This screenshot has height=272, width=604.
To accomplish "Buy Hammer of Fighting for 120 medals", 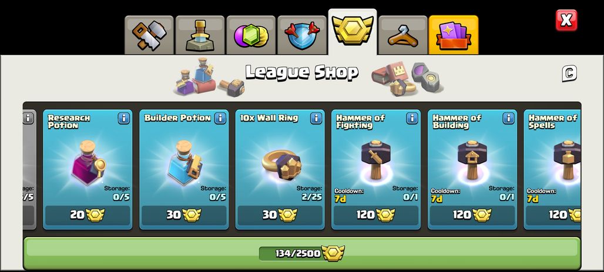I will pos(376,216).
